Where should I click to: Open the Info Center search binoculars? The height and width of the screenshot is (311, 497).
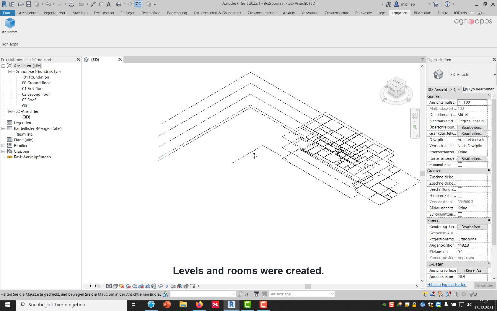tap(389, 4)
